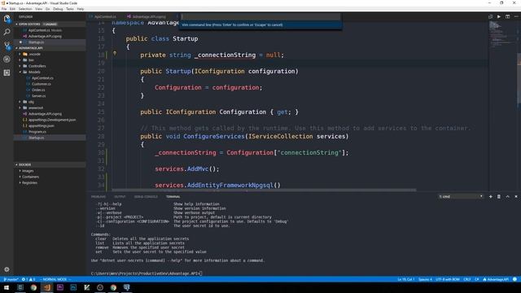Click the Vim command line input field
521x293 pixels.
tap(260, 16)
